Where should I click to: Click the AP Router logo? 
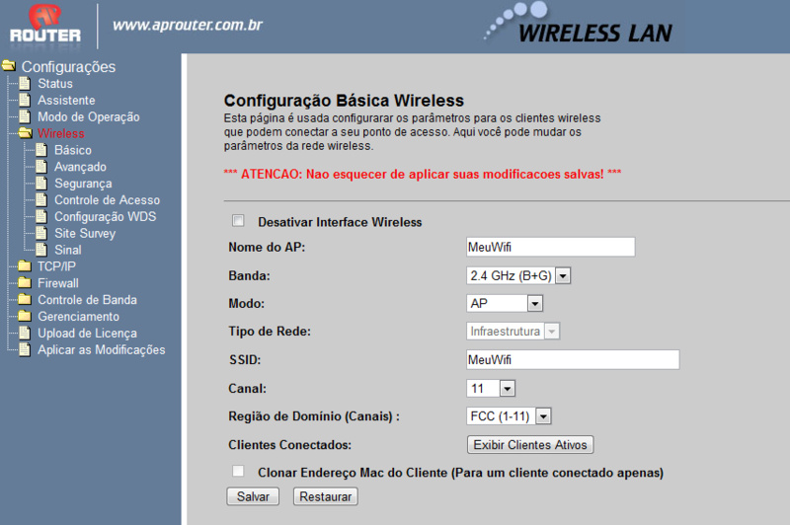coord(45,24)
